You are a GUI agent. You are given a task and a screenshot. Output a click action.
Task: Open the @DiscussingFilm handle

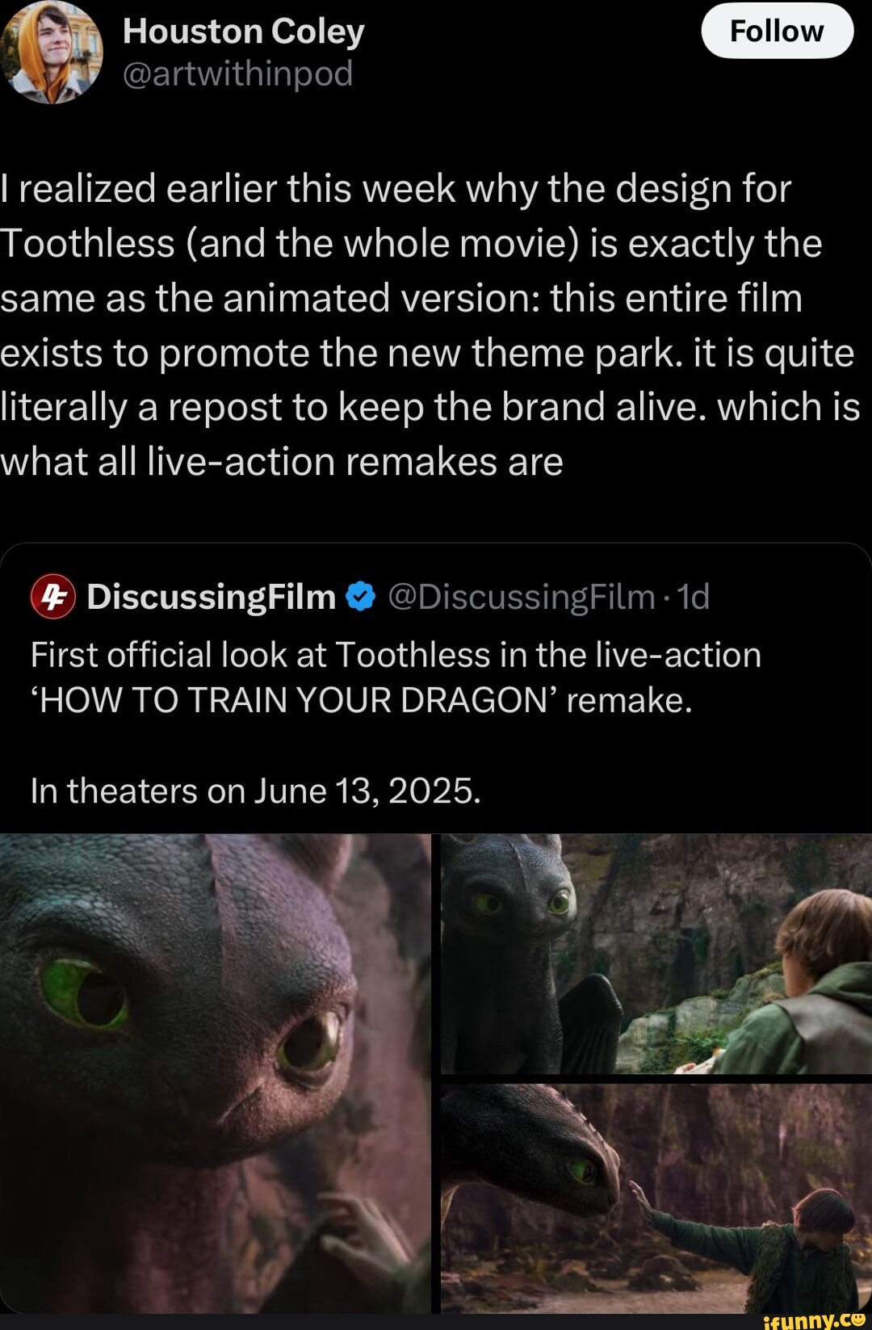tap(521, 597)
